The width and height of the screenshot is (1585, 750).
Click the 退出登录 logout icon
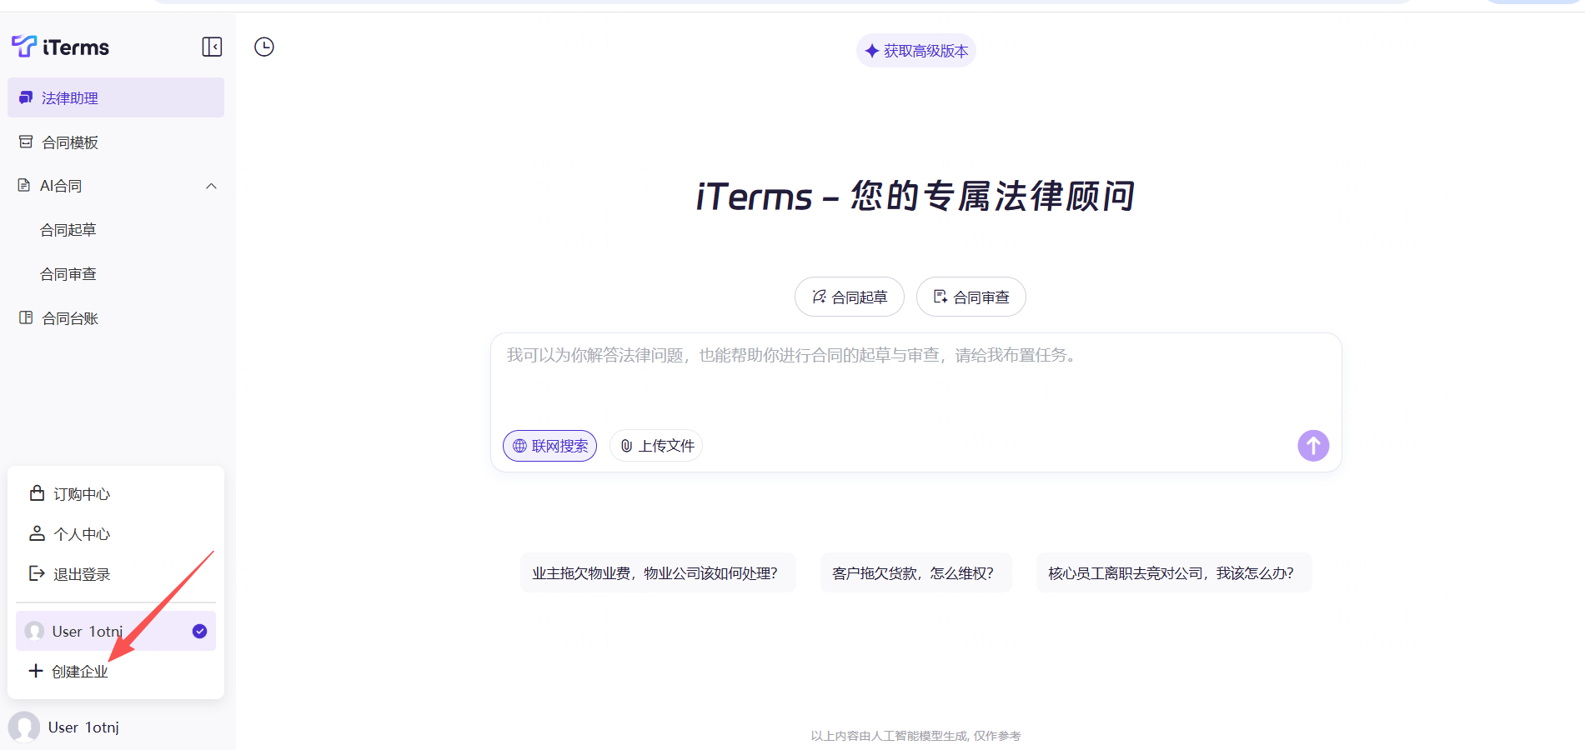[37, 573]
